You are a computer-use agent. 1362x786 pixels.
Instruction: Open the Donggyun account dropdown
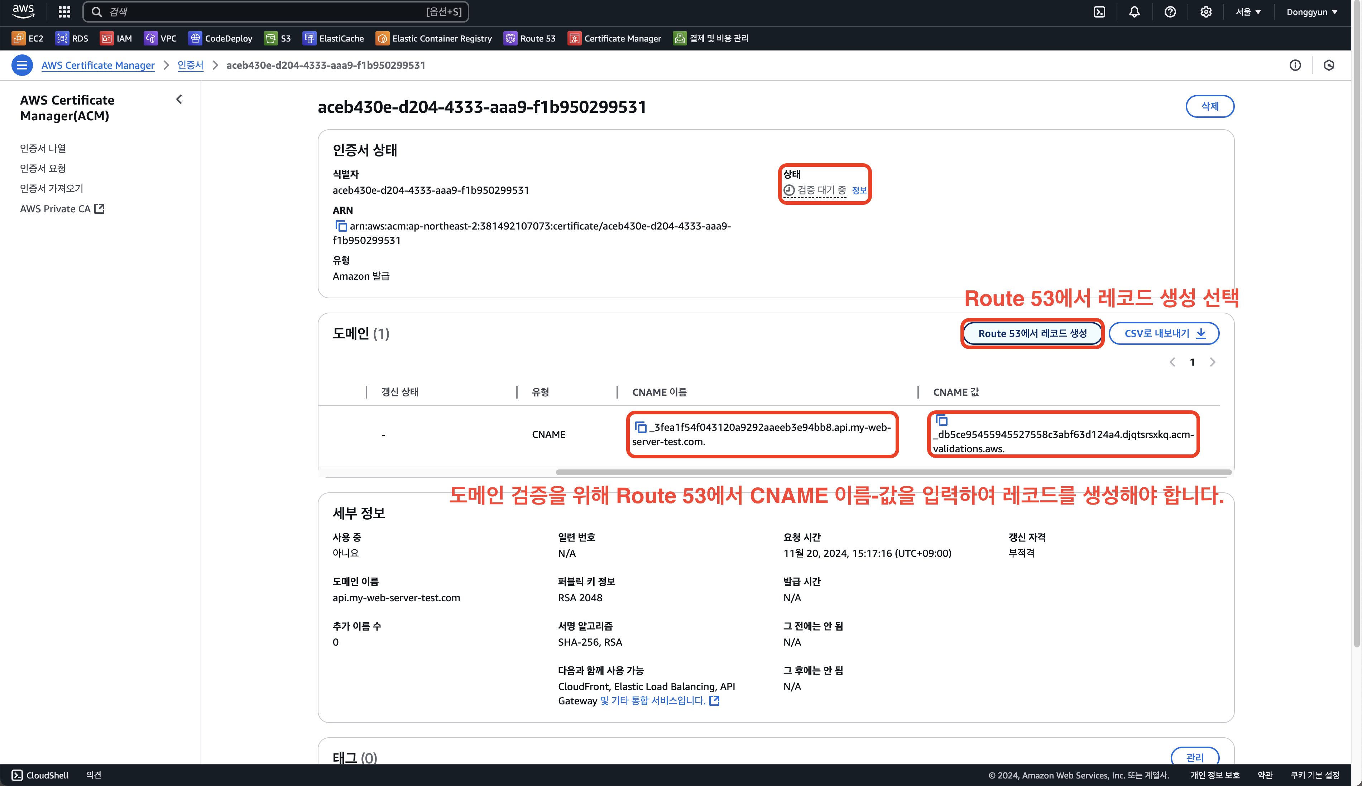coord(1311,12)
